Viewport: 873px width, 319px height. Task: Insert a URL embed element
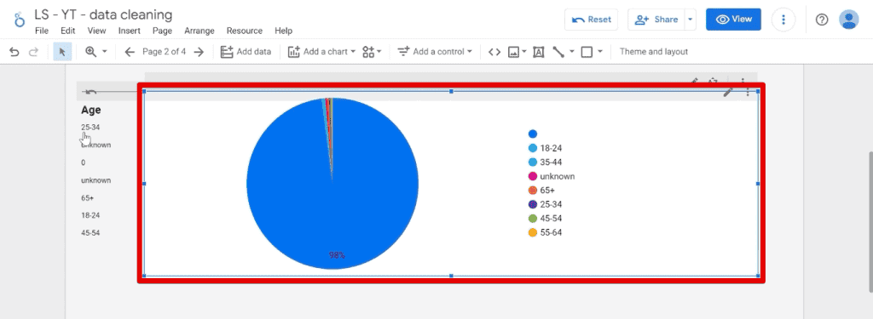click(494, 52)
